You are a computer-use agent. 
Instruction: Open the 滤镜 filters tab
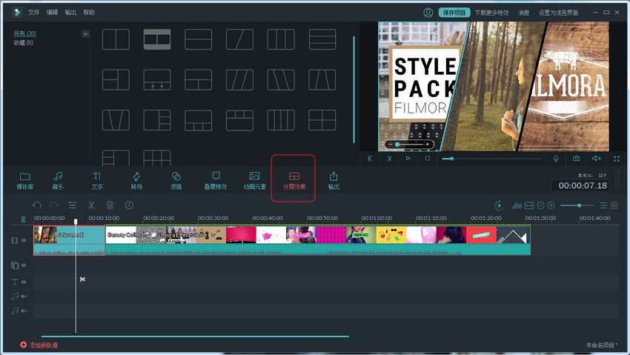[x=176, y=181]
